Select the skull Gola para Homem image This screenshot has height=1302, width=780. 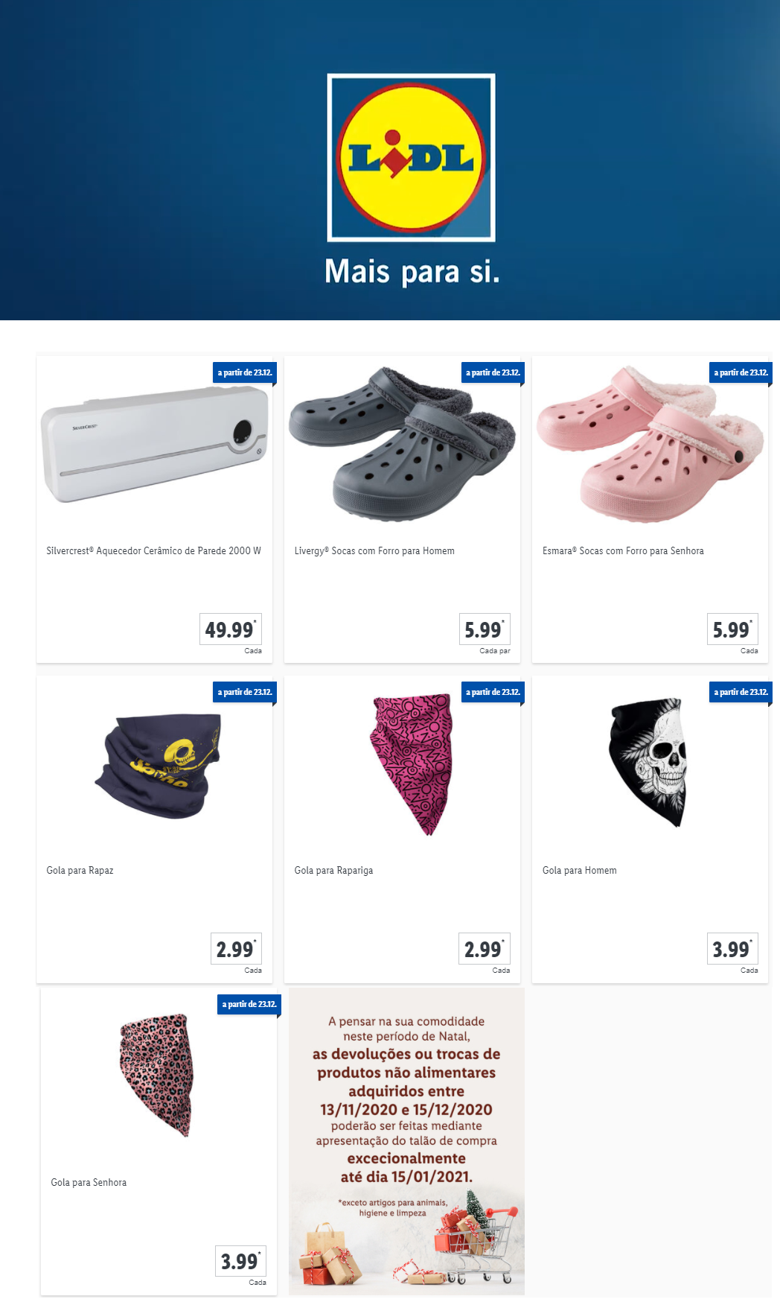(647, 762)
